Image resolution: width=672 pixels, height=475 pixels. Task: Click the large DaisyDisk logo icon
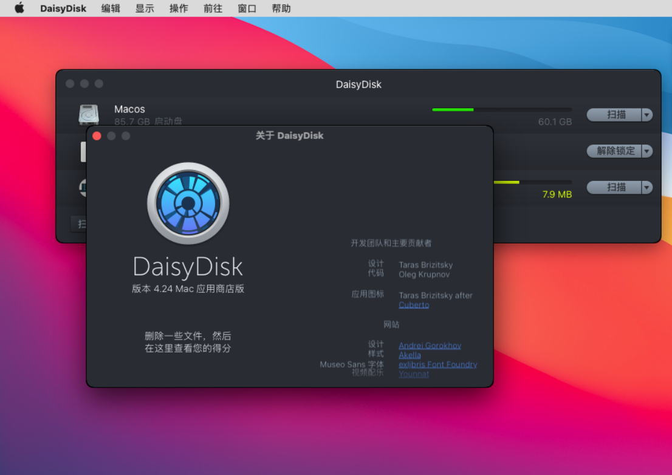pos(188,203)
